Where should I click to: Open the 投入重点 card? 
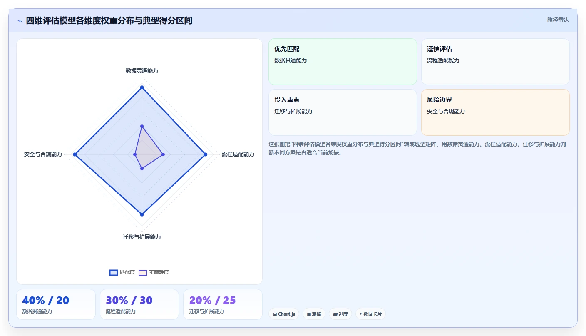343,112
